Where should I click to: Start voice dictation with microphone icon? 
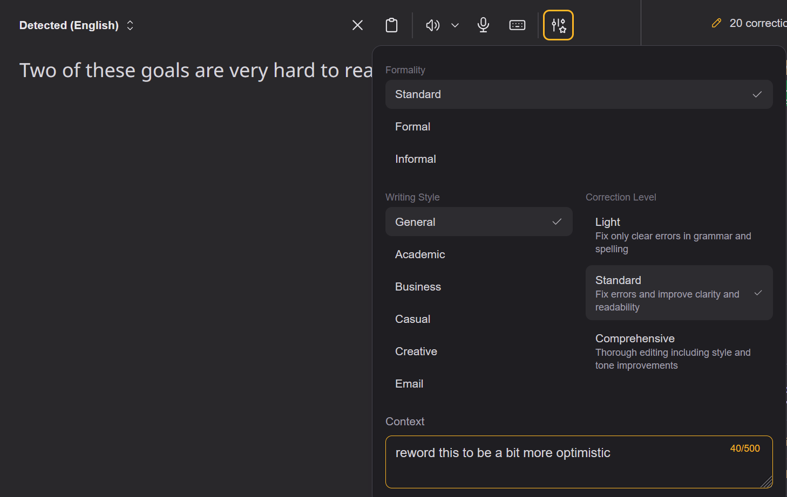[x=483, y=25]
